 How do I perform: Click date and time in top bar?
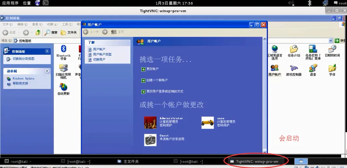click(174, 3)
